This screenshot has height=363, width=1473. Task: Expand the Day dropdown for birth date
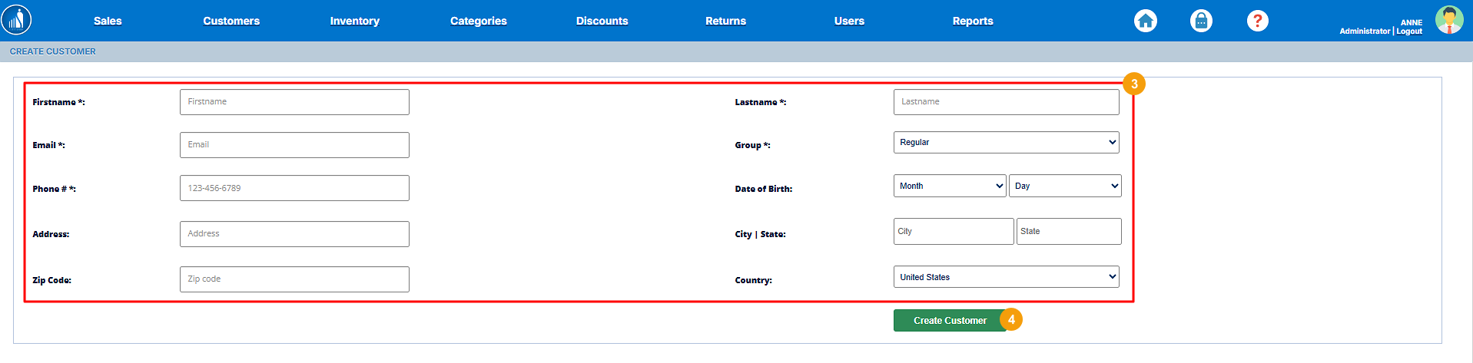[x=1064, y=186]
